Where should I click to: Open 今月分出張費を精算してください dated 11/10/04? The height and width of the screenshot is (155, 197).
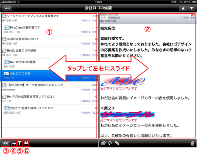click(x=49, y=110)
